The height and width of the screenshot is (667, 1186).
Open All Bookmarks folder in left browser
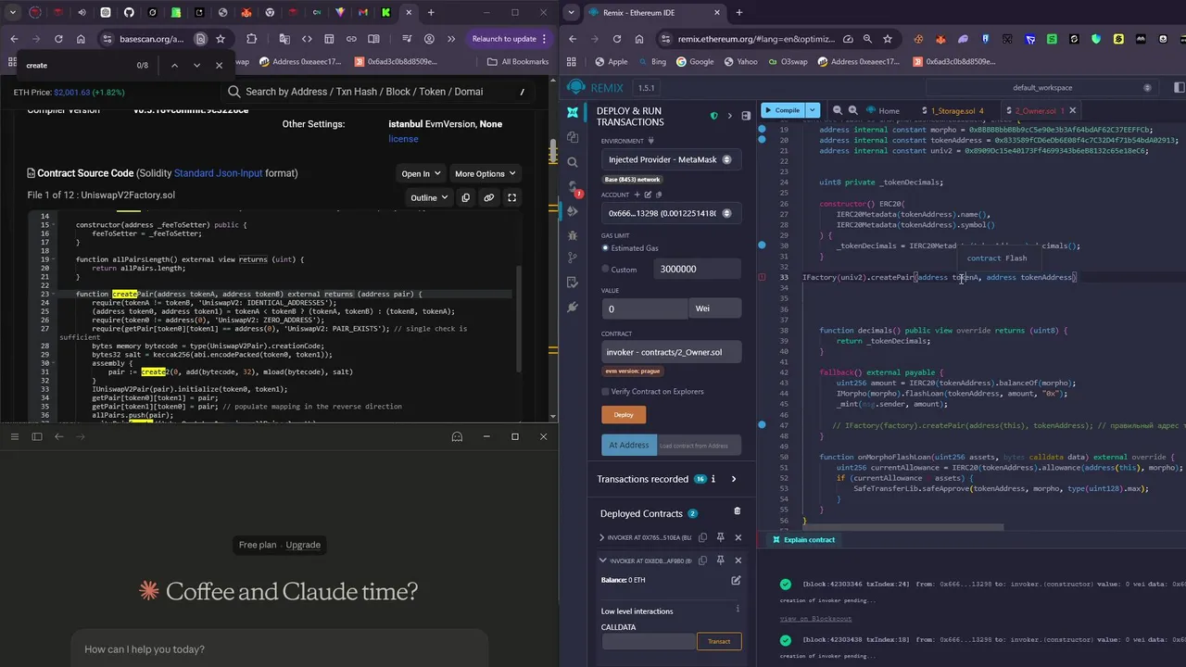518,62
